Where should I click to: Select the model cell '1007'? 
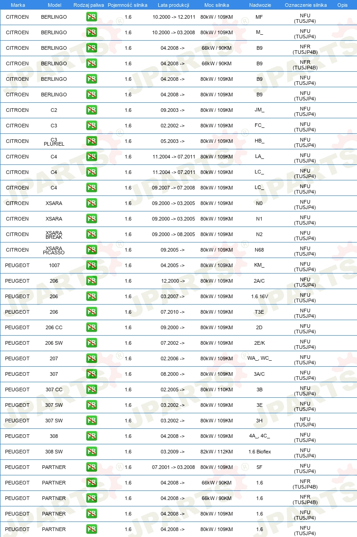point(54,265)
